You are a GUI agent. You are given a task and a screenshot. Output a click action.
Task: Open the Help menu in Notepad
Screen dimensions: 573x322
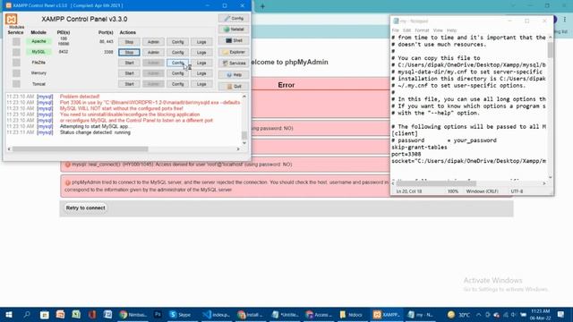pos(451,30)
